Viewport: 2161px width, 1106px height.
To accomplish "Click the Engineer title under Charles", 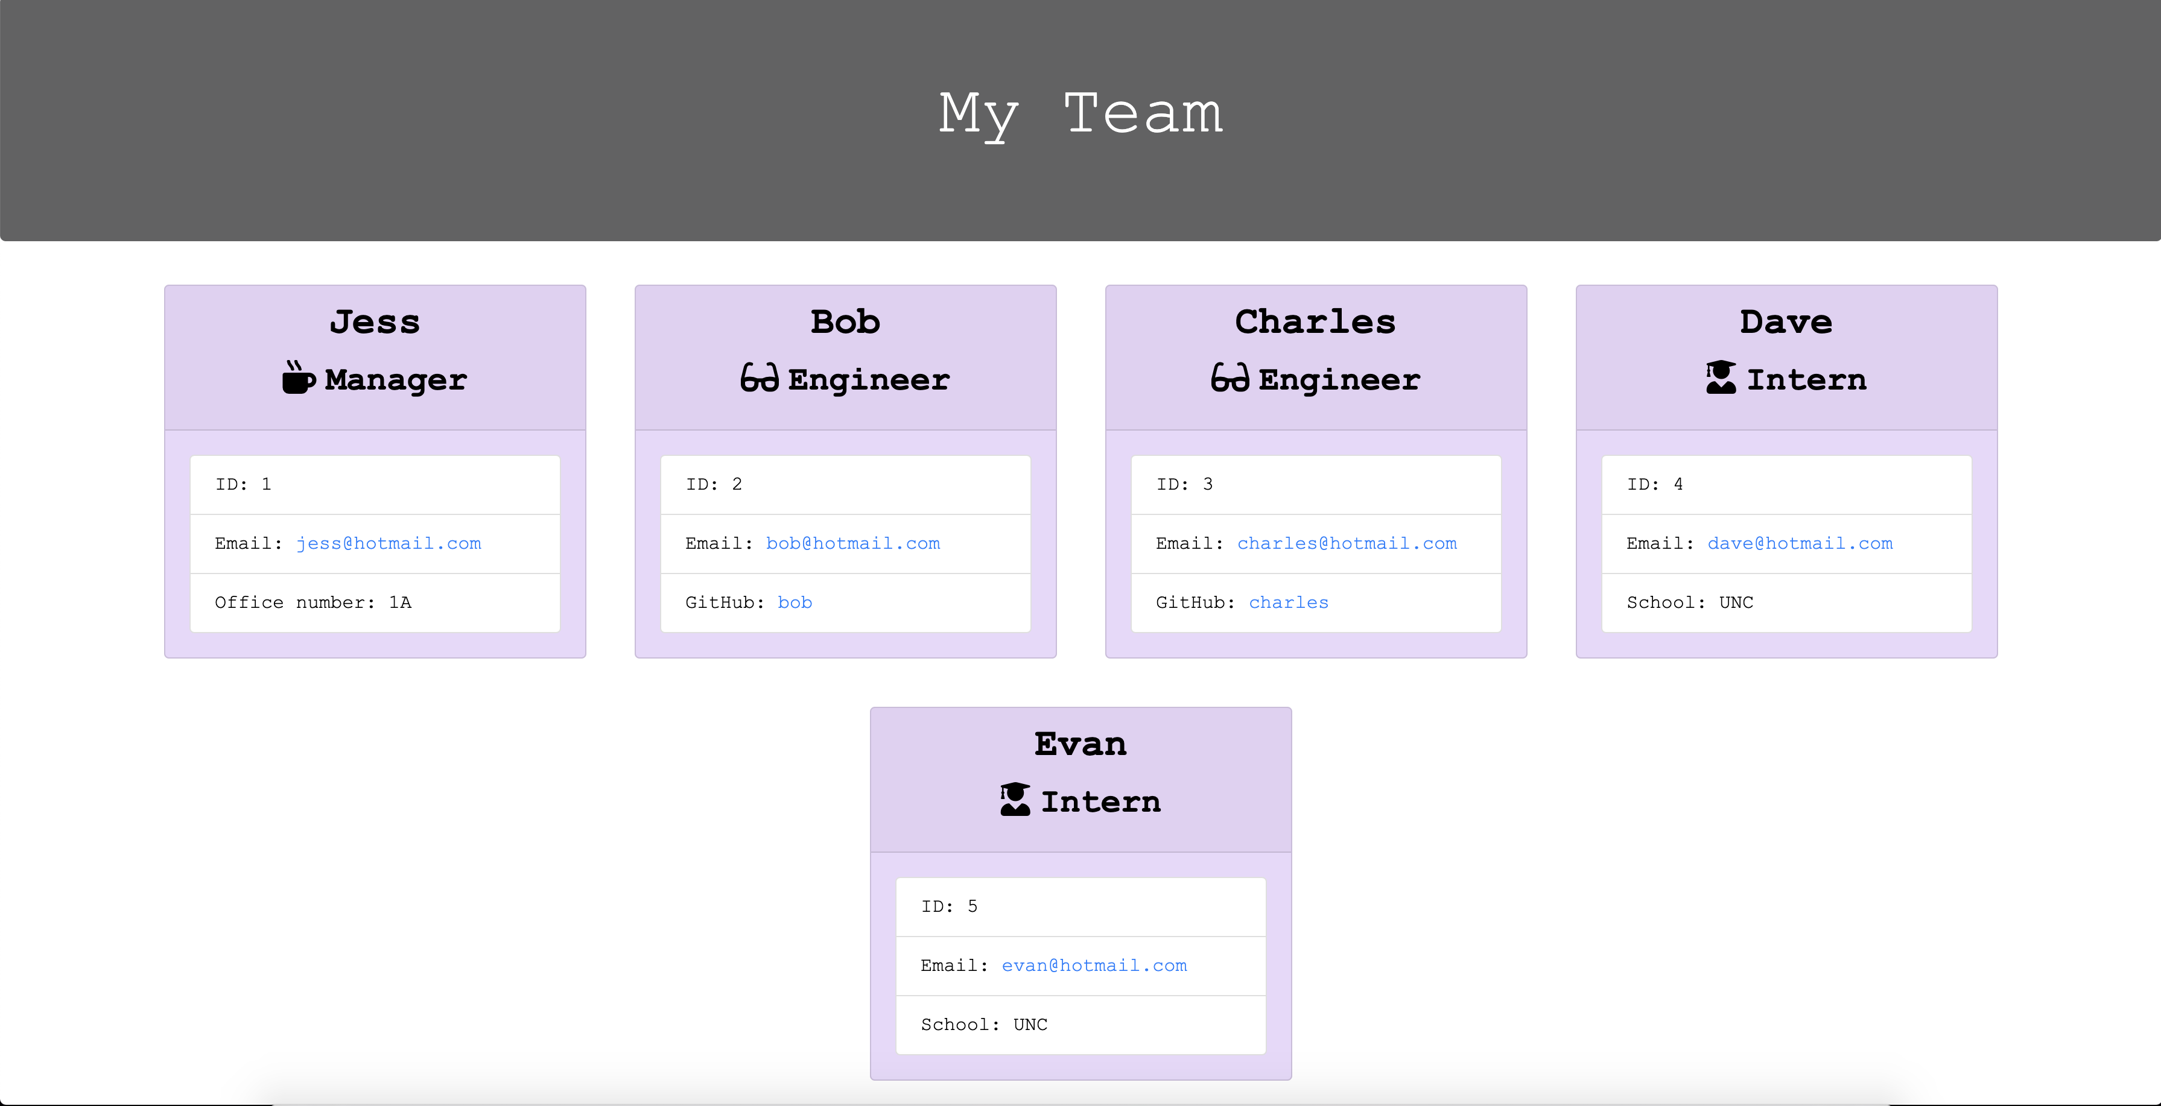I will pos(1339,380).
